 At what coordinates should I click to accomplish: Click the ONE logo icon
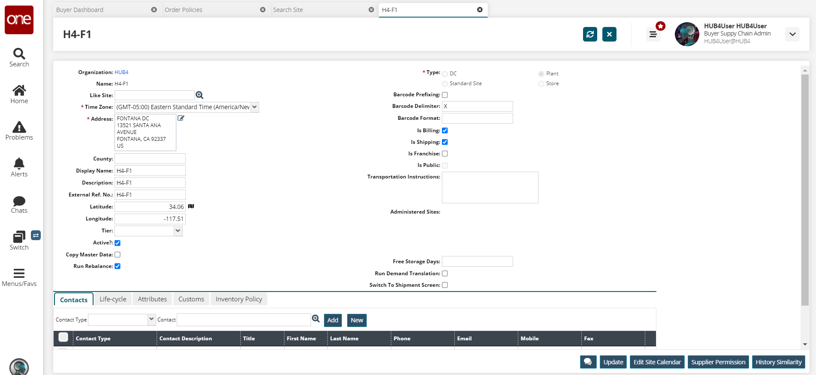click(19, 20)
